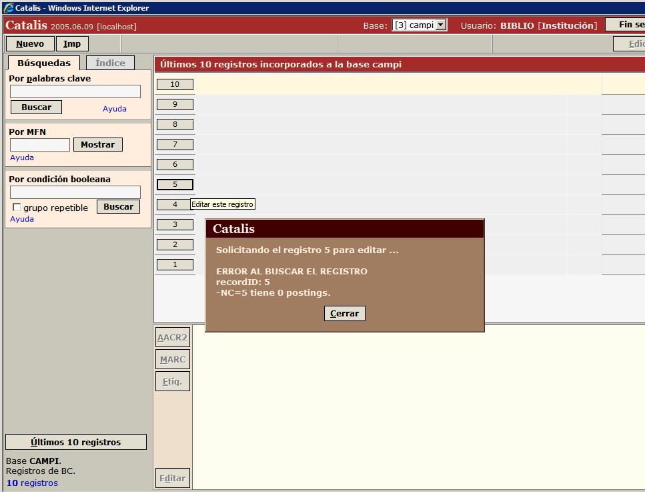The height and width of the screenshot is (492, 645).
Task: Click 'ERROR AL BUSCAR EL REGISTRO' text
Action: point(291,271)
